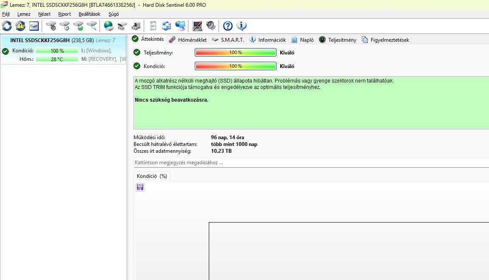
Task: Click the computer tower with boxes icon
Action: click(x=136, y=26)
